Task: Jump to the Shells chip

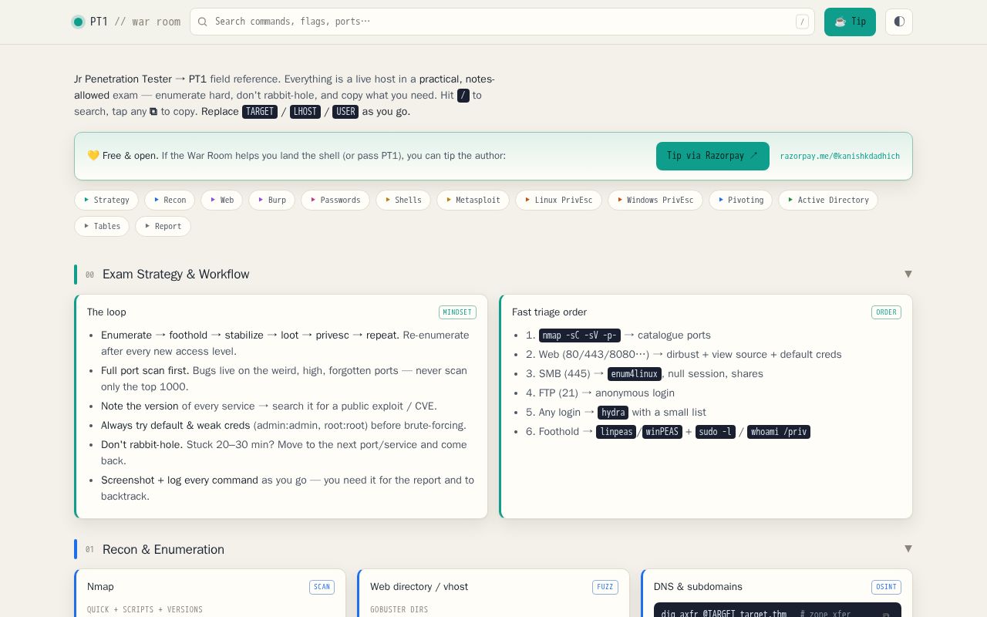Action: [403, 200]
